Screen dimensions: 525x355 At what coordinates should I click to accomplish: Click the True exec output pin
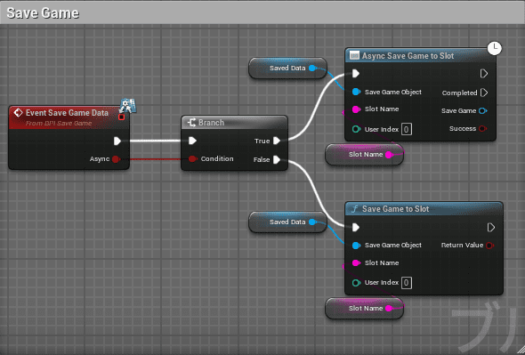pyautogui.click(x=277, y=141)
